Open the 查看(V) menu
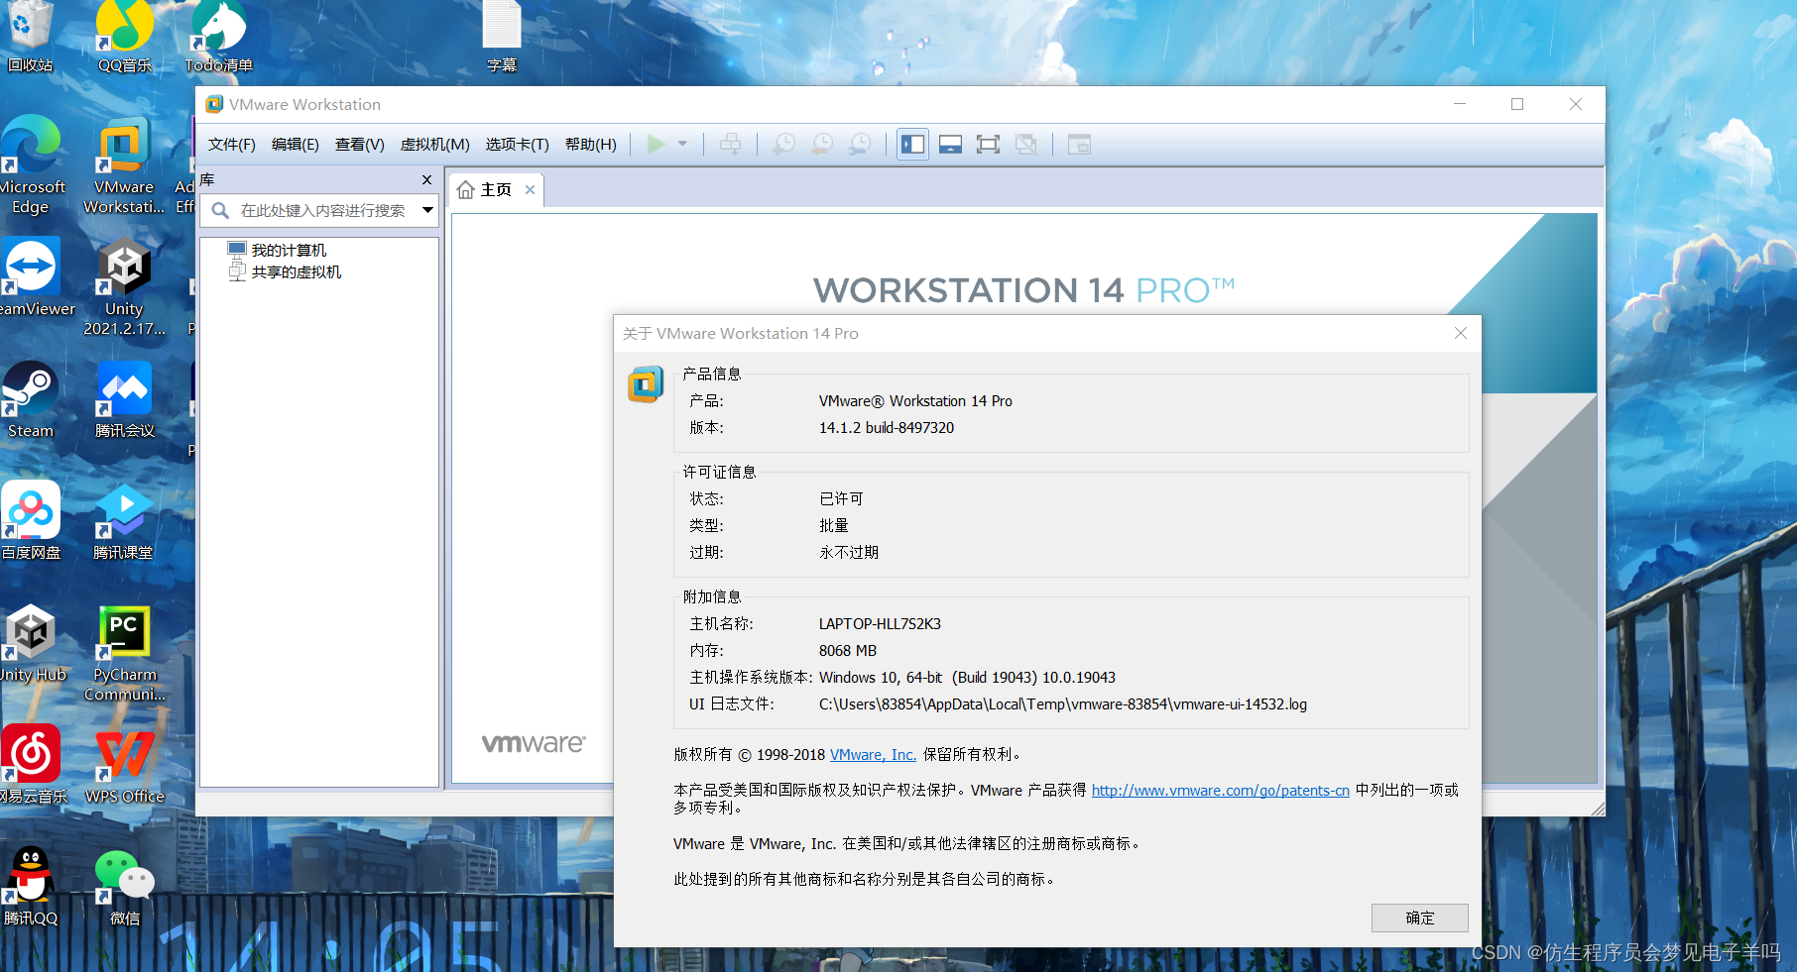 tap(360, 145)
